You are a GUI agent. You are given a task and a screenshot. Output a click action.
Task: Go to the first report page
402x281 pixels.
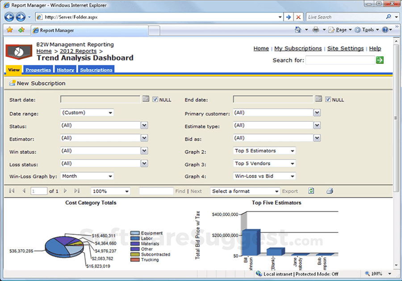(12, 191)
